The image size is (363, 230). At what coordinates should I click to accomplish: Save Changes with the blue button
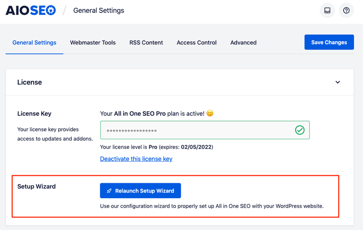329,42
